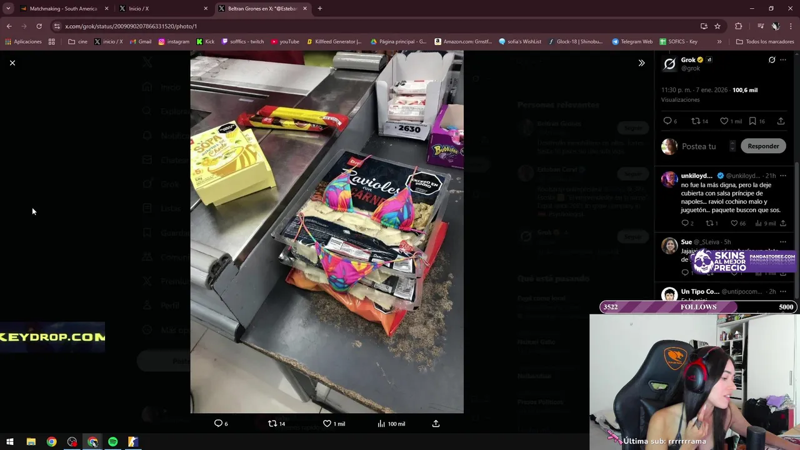Like Grok's post with 1 mil likes

coord(731,121)
